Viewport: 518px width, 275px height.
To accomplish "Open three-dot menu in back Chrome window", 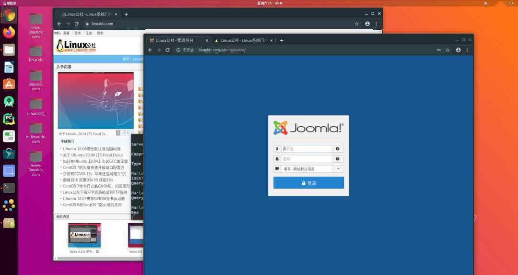I will coord(377,24).
